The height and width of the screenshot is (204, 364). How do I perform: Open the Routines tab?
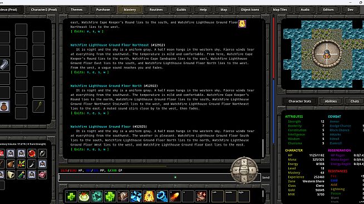pos(156,9)
